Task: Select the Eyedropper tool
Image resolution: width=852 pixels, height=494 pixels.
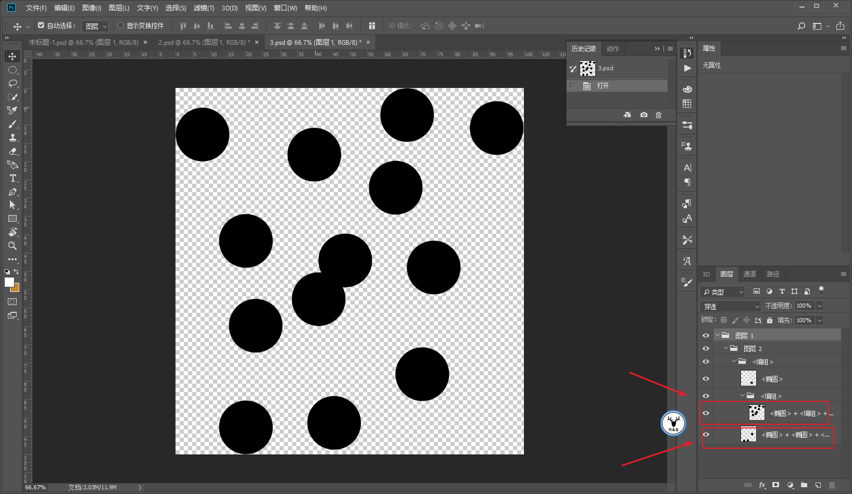Action: point(12,110)
